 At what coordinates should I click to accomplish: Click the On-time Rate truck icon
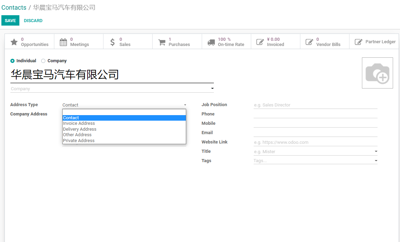click(211, 42)
